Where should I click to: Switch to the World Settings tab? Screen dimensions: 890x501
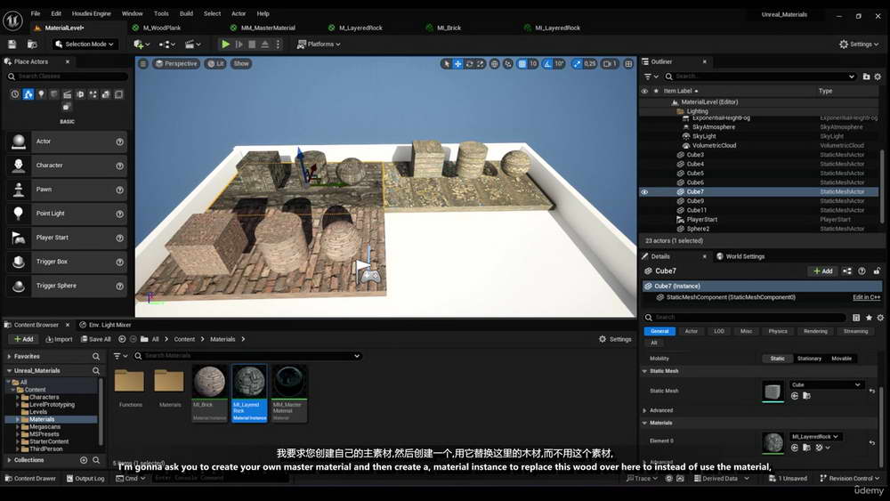740,256
